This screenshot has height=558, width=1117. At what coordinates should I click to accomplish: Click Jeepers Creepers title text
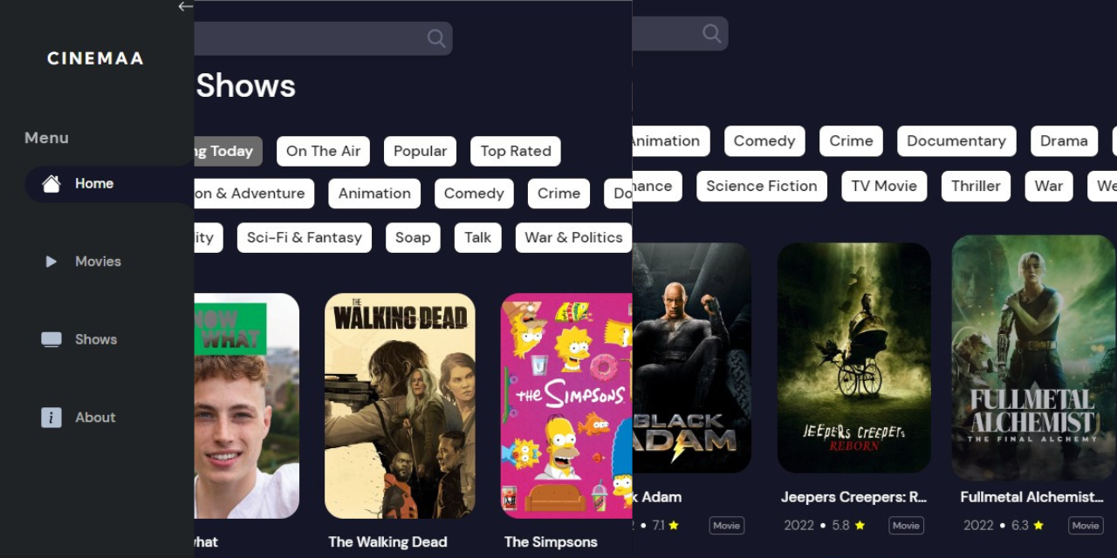pos(853,497)
